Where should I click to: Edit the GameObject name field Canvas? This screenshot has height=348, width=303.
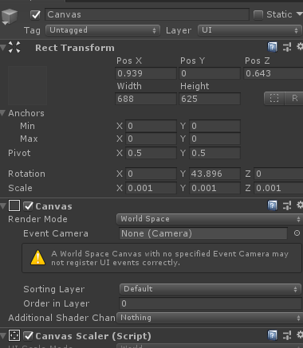point(147,14)
